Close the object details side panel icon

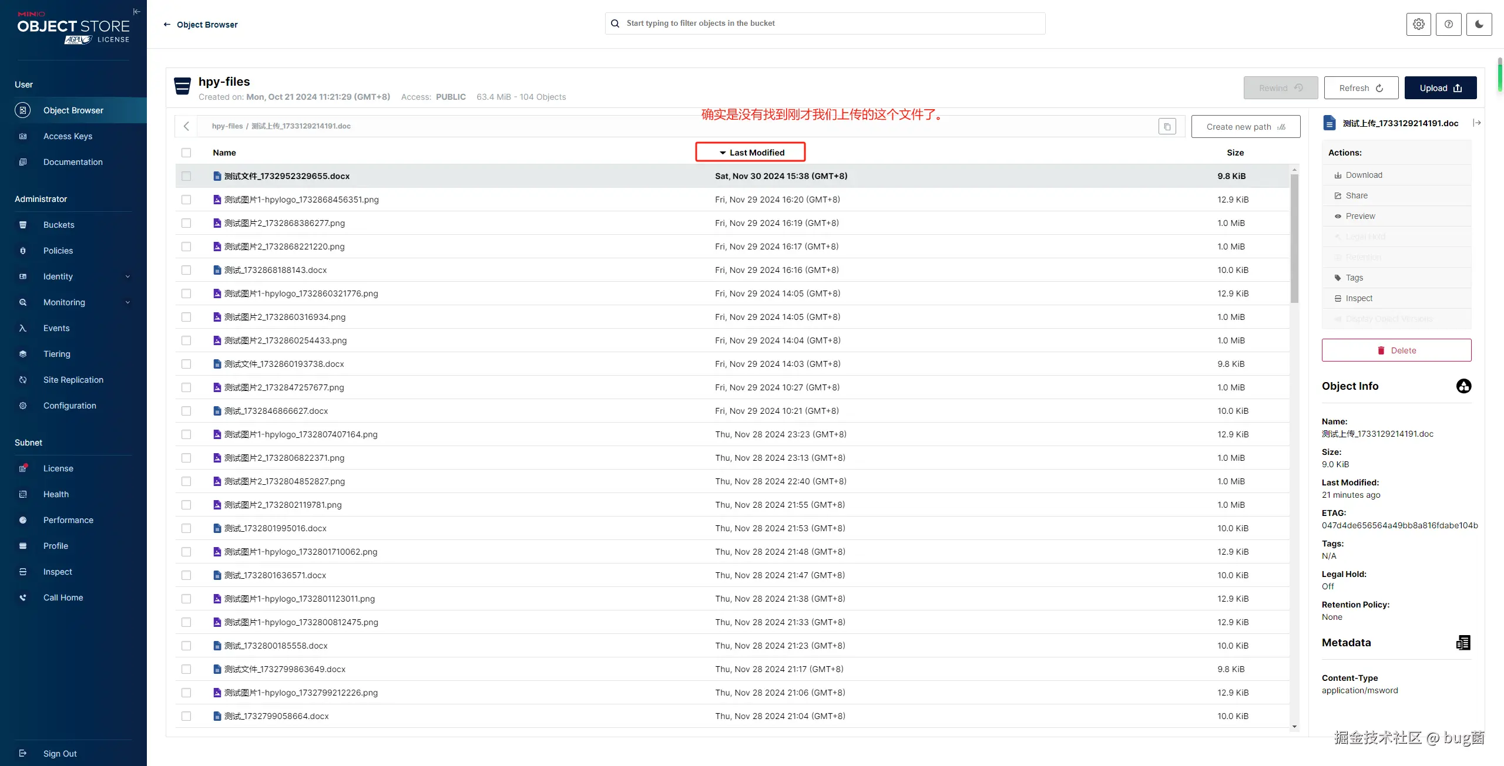1476,123
